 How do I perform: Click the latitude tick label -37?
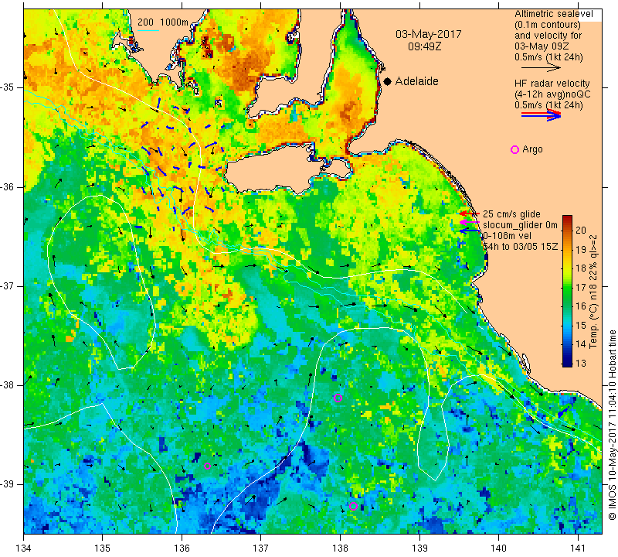pos(8,285)
